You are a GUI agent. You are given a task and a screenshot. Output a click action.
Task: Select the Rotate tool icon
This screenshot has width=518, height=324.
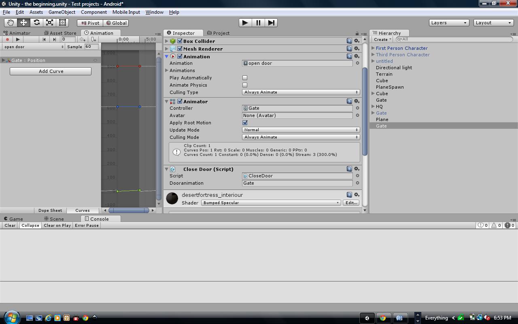click(x=37, y=23)
